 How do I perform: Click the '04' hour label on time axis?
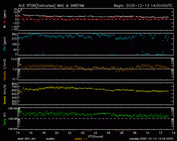click(x=108, y=133)
